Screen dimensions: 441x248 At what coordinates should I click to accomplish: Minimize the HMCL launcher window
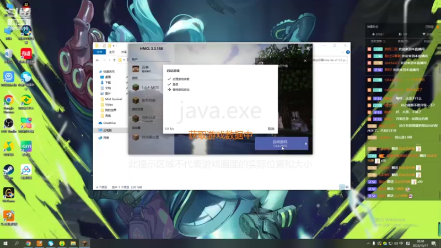299,48
